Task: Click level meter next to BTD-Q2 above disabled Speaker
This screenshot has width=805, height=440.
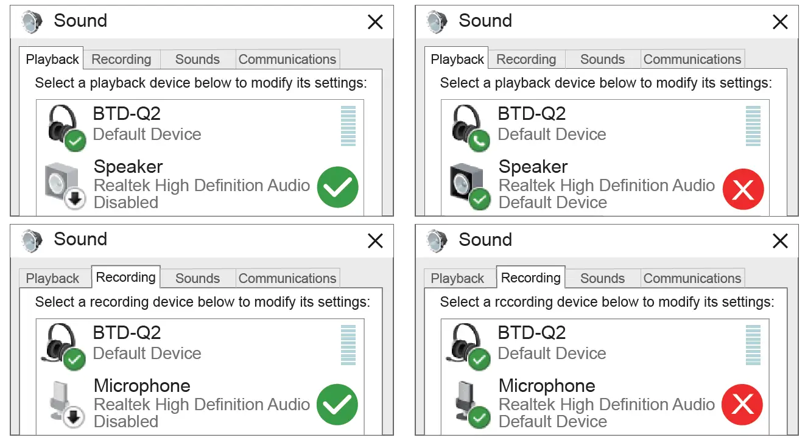Action: point(348,126)
